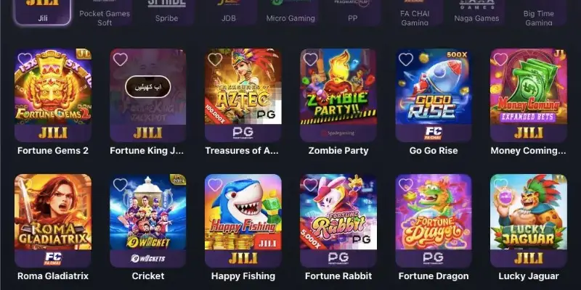Choose Naga Games provider tab
The width and height of the screenshot is (581, 290).
click(476, 12)
